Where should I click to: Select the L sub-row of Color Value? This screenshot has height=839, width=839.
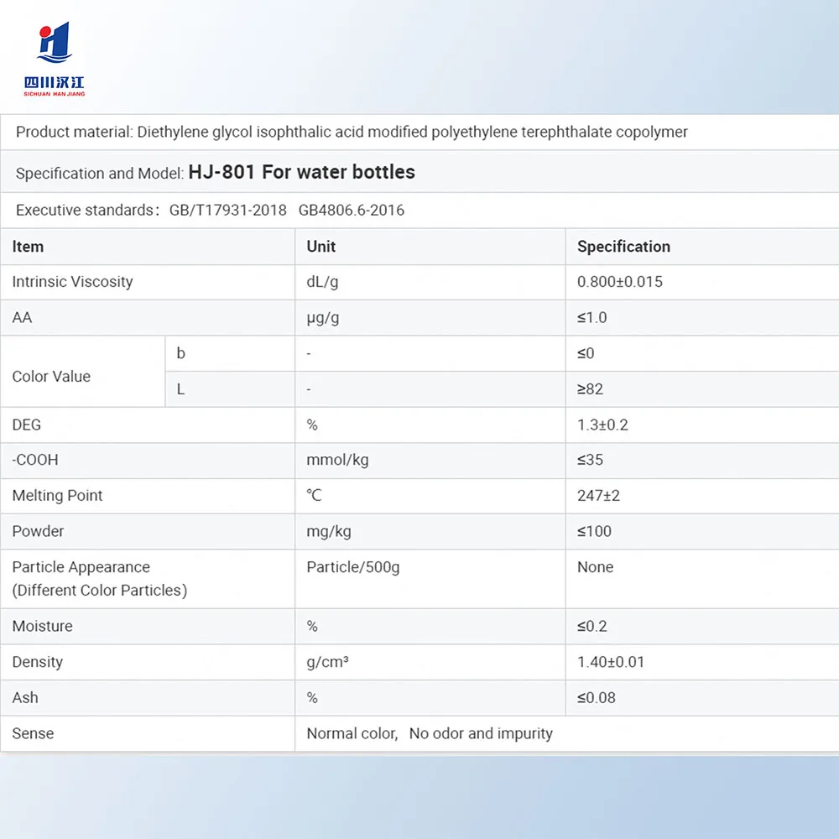(x=180, y=389)
